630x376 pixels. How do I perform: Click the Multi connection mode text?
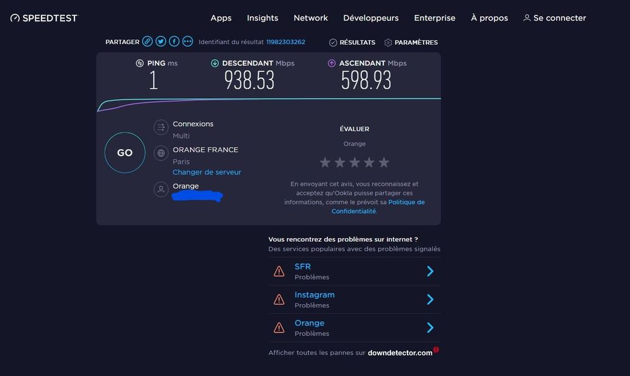tap(181, 136)
